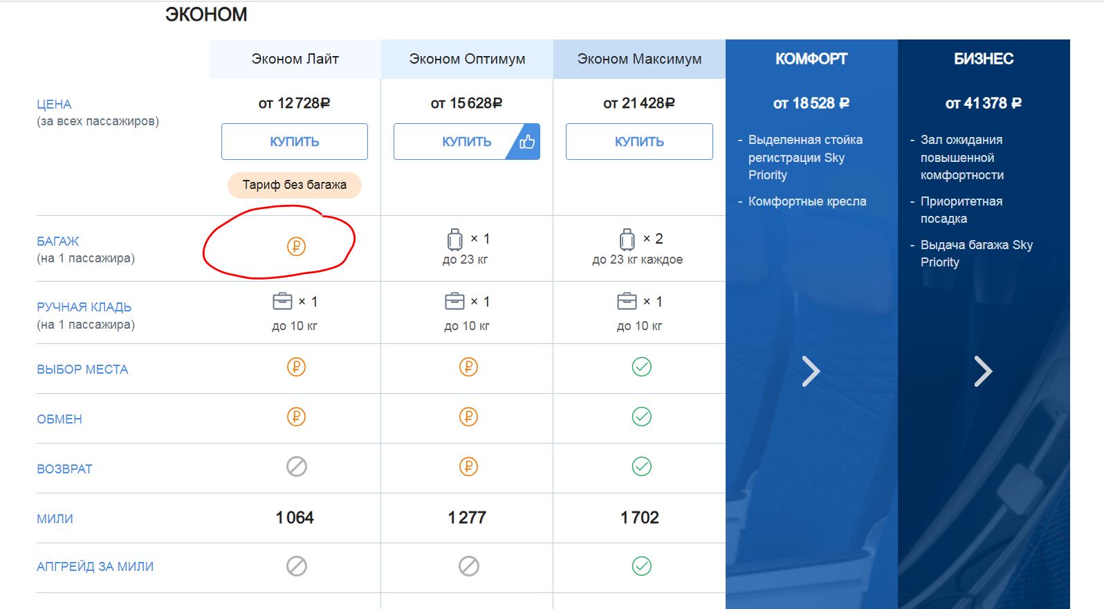This screenshot has height=609, width=1104.
Task: Click the ruble icon for Эконом Оптимум refund
Action: (x=468, y=466)
